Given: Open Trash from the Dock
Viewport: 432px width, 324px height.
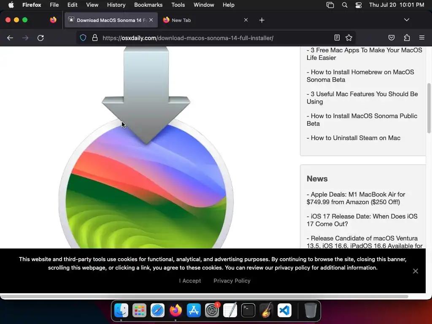Looking at the screenshot, I should [310, 310].
